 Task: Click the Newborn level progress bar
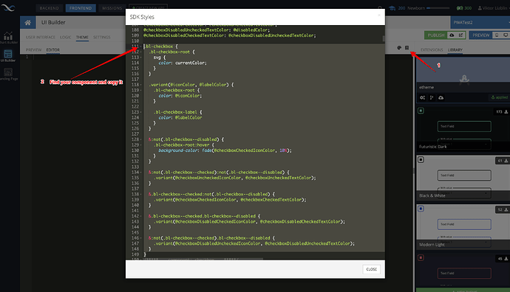[438, 8]
